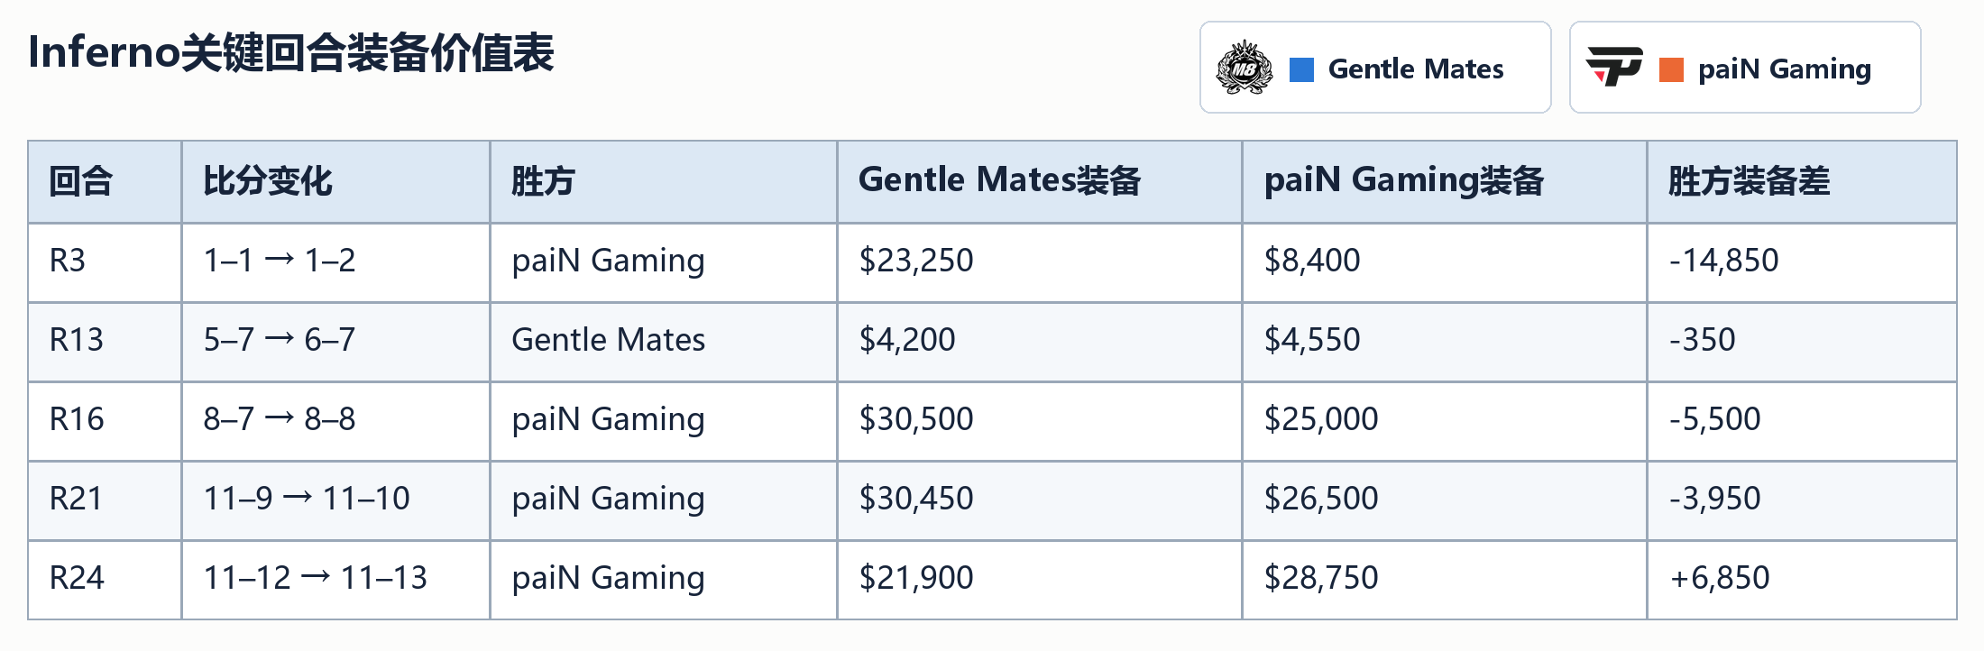Click the Gentle Mates team logo icon

coord(1245,68)
